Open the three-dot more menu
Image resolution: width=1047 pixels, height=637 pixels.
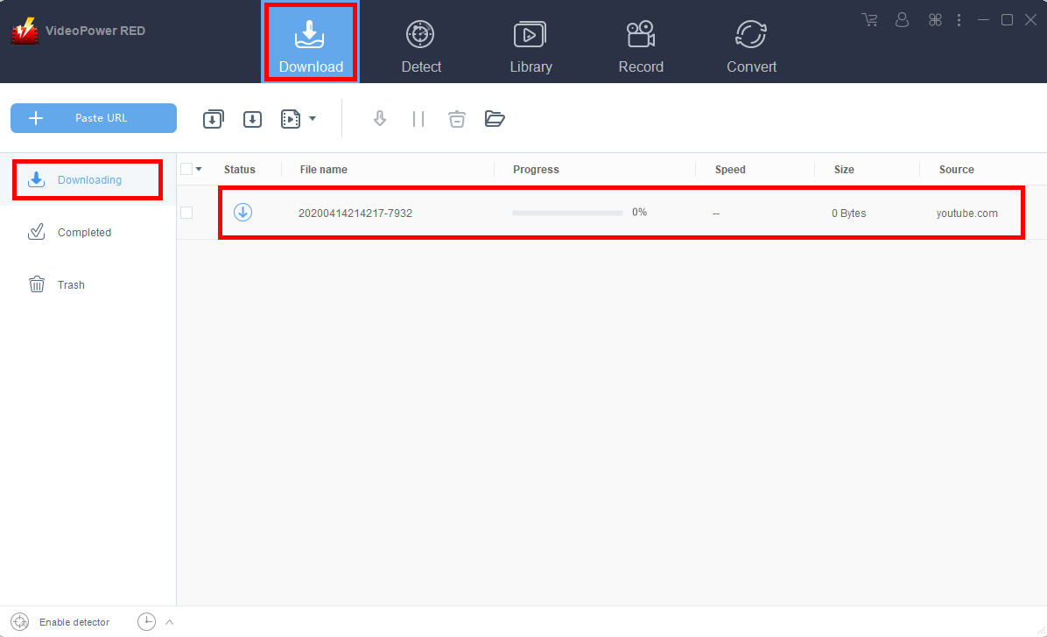point(959,20)
